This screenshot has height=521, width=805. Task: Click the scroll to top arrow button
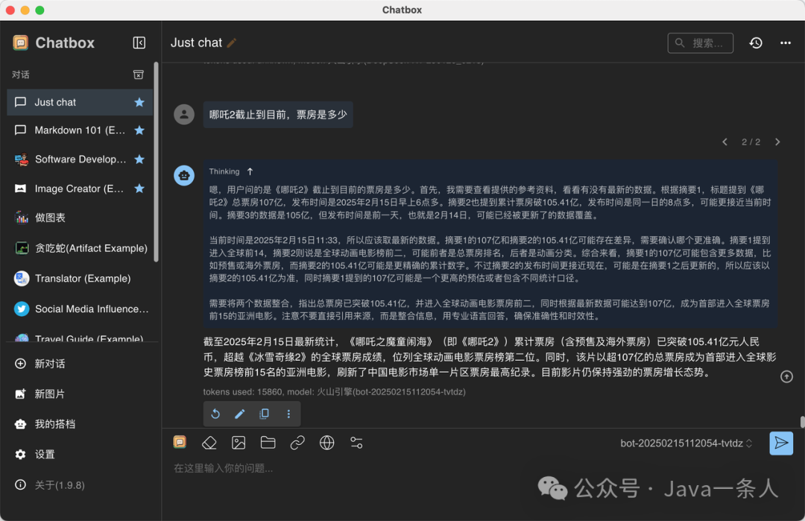786,376
